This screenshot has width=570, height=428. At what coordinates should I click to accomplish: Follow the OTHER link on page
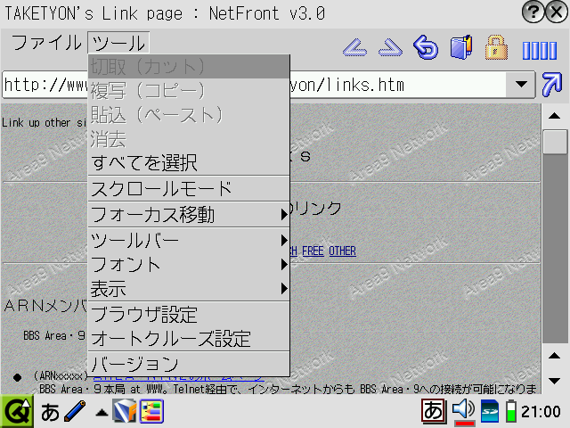pyautogui.click(x=342, y=251)
